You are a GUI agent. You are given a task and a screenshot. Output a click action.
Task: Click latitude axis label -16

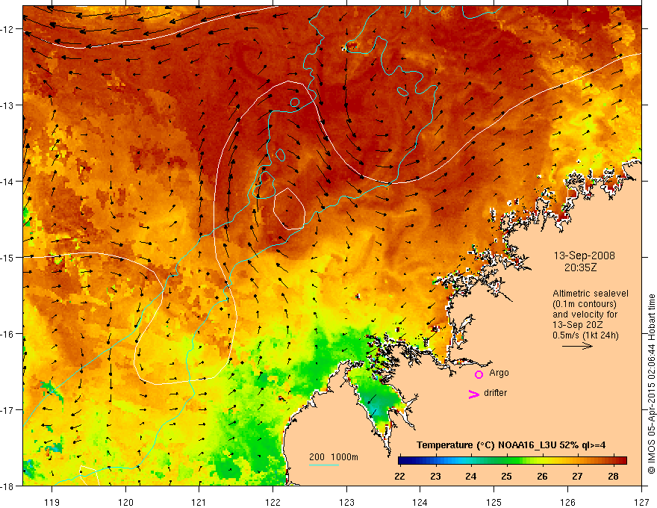pos(8,334)
